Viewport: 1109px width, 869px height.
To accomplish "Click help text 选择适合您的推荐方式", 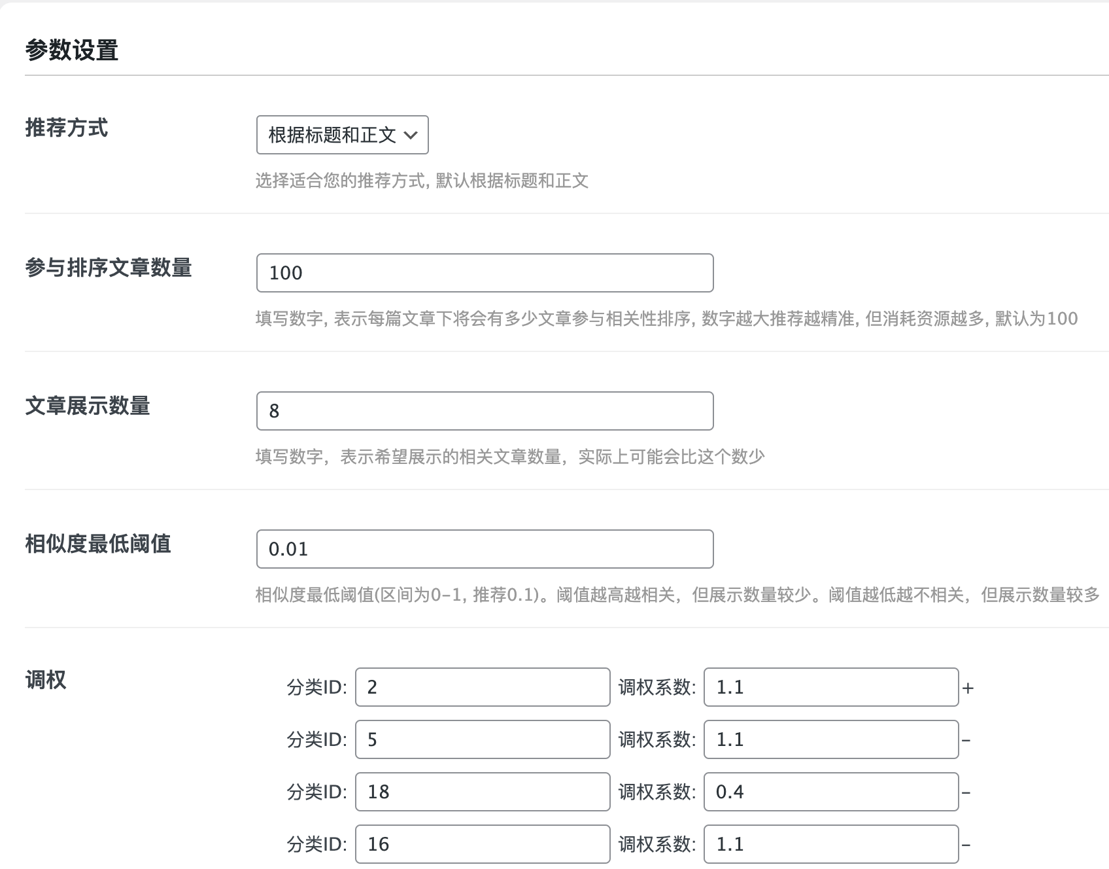I will point(422,181).
